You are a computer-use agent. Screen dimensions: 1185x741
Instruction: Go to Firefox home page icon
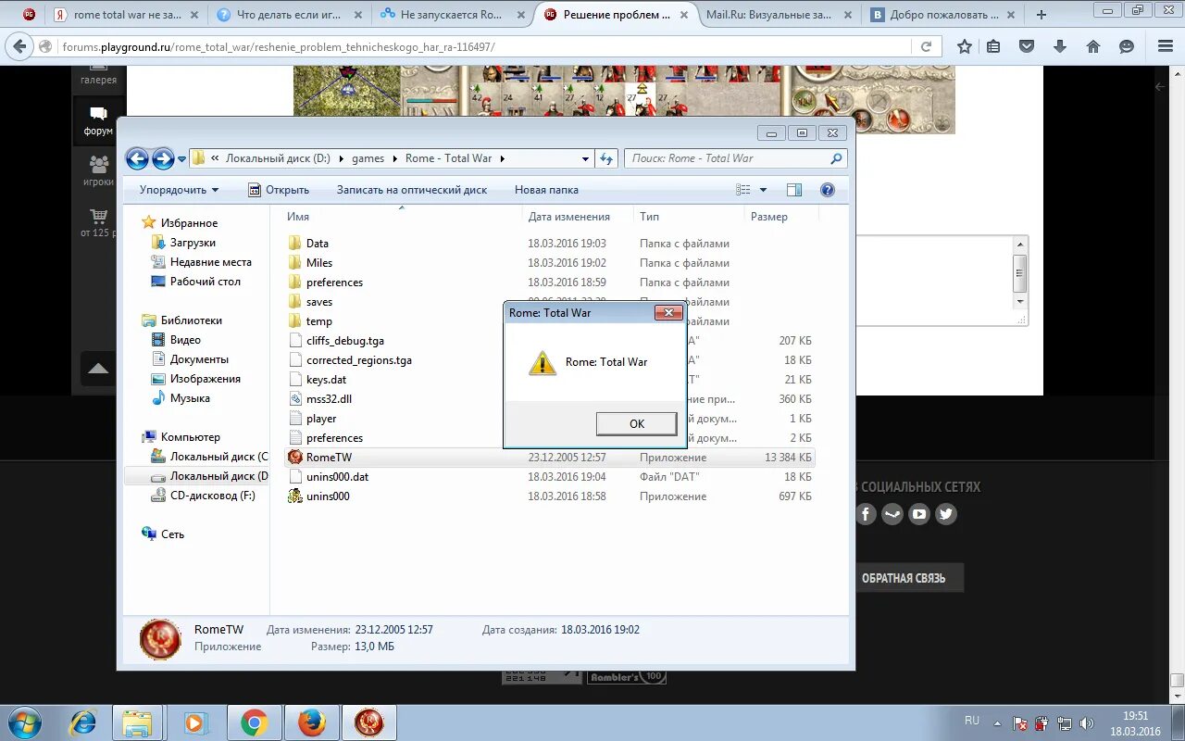[x=1093, y=46]
